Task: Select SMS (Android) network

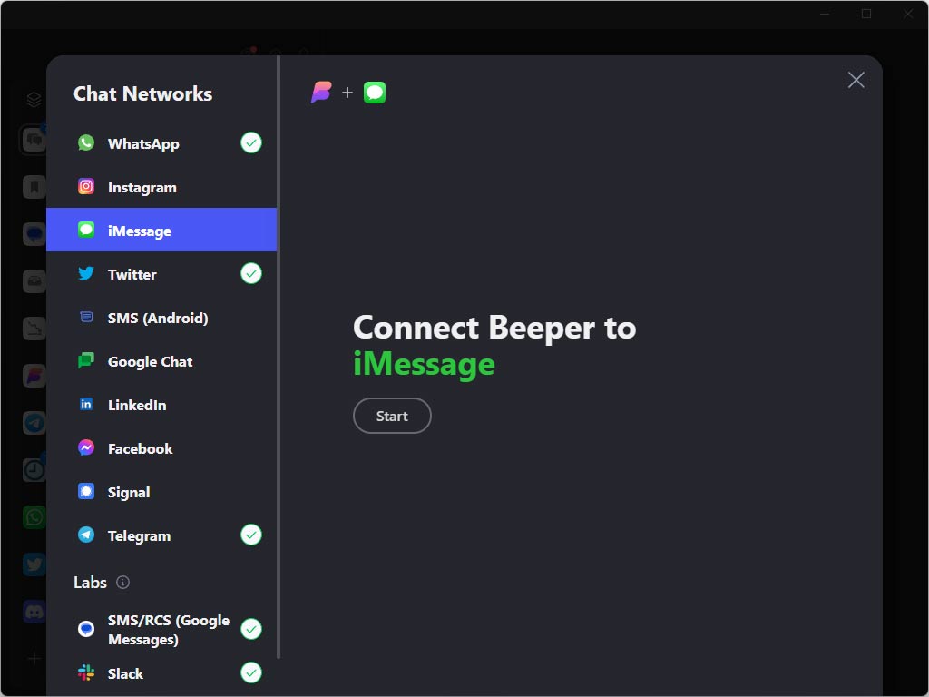Action: (x=157, y=318)
